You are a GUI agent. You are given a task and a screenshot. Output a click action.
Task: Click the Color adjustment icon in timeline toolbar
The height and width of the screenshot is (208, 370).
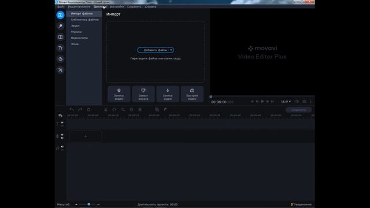[x=131, y=109]
